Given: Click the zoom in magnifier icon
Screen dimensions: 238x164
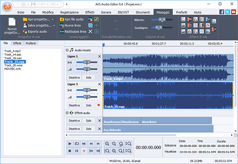Looking at the screenshot, I should (107, 143).
